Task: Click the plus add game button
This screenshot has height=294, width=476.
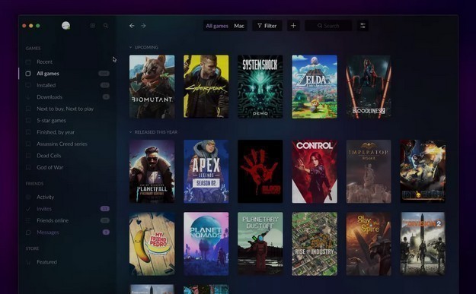Action: (293, 26)
